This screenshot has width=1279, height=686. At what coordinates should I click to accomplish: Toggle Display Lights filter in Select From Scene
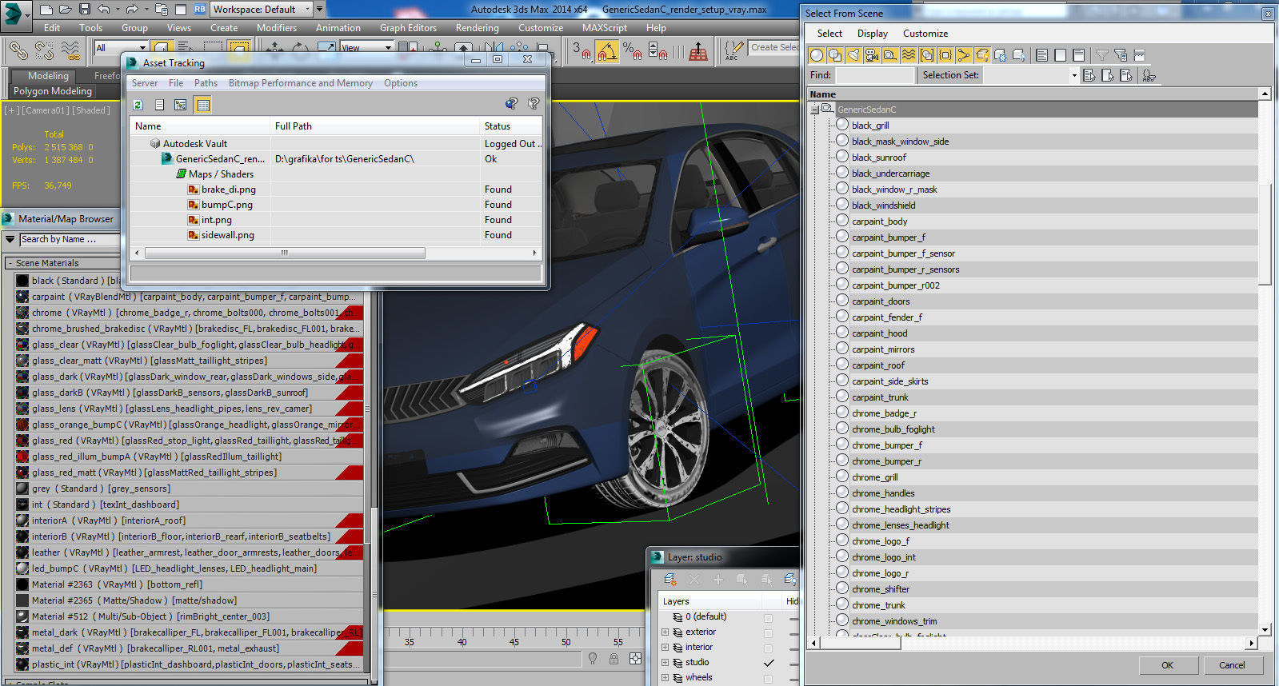853,55
